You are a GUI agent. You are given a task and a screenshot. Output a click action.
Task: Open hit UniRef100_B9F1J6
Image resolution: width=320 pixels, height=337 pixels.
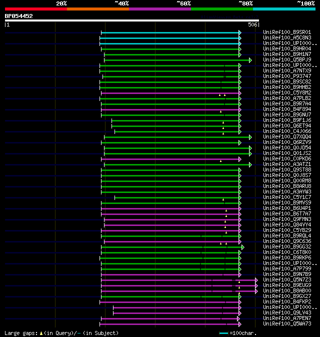(287, 120)
